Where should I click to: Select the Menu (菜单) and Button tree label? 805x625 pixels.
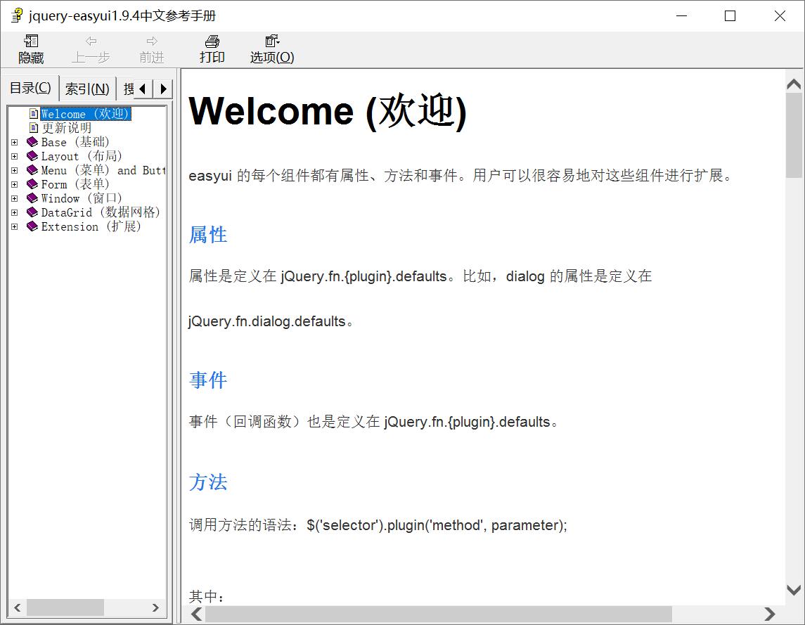pyautogui.click(x=103, y=170)
